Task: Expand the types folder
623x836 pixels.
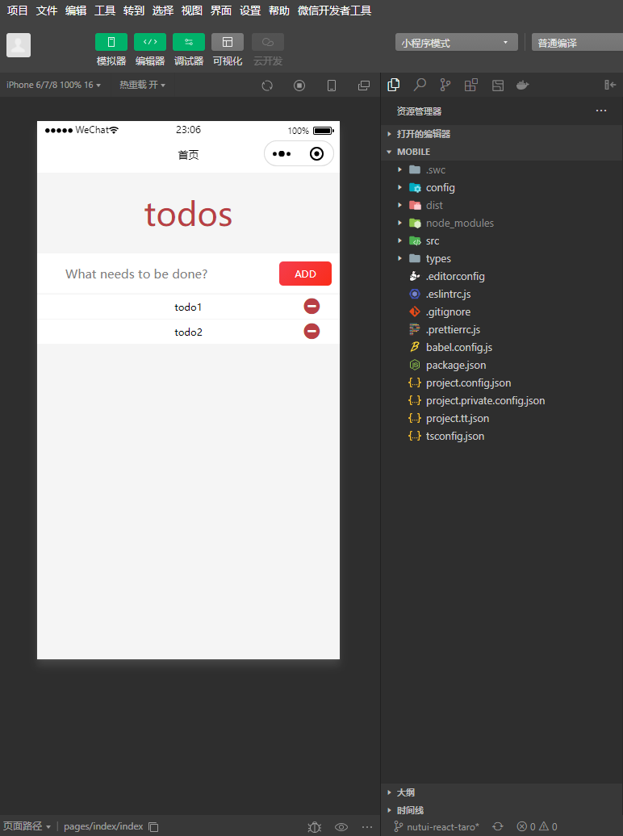Action: (501, 258)
